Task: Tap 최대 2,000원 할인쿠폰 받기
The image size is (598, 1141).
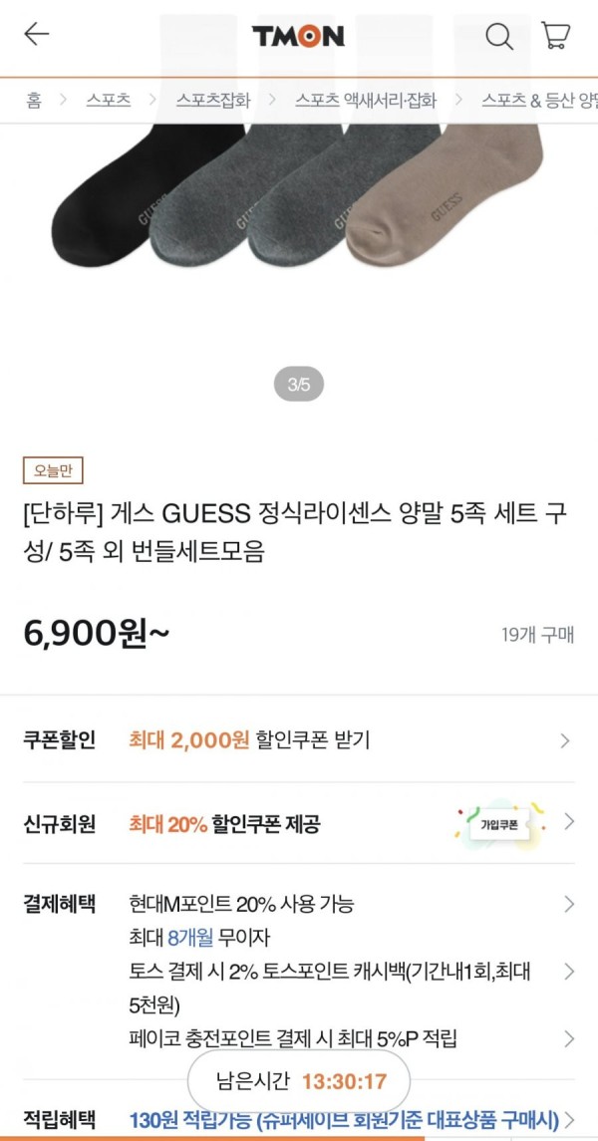Action: (249, 740)
